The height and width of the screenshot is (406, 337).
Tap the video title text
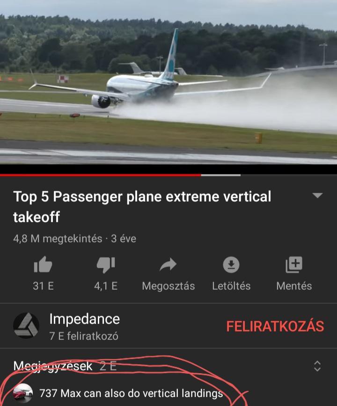click(142, 206)
